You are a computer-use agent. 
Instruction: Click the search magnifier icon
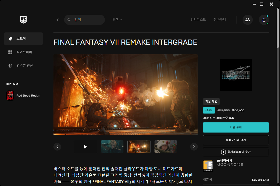(x=69, y=20)
